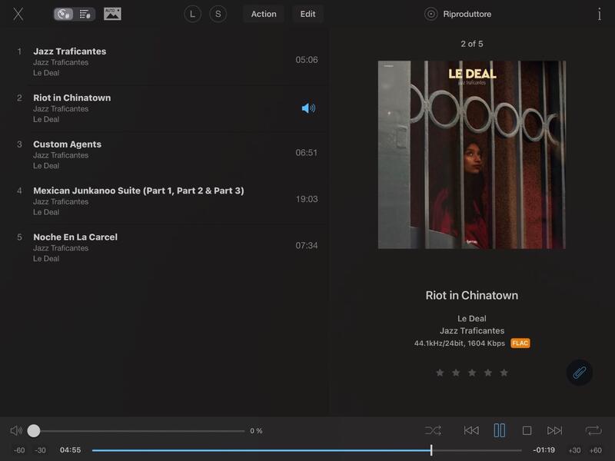Close the player with the X icon

pos(18,14)
